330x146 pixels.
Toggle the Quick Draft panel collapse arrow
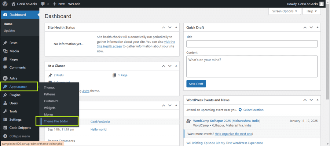tap(318, 27)
